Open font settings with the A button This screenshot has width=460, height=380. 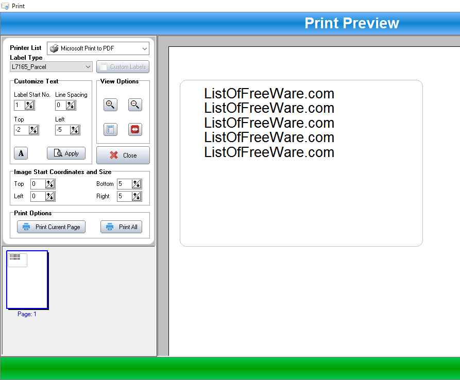point(21,153)
